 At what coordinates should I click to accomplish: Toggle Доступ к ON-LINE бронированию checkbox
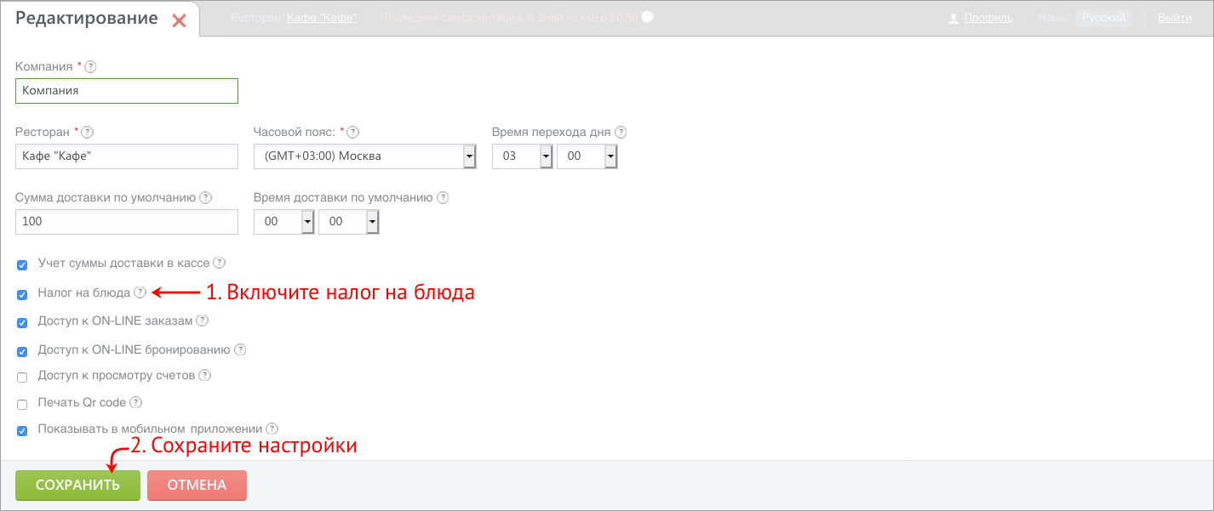[22, 351]
